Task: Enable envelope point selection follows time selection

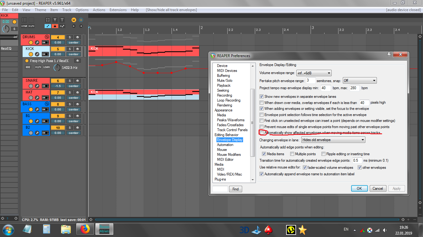Action: tap(262, 114)
